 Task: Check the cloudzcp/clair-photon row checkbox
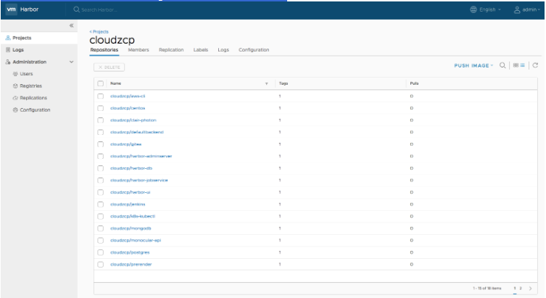(101, 120)
